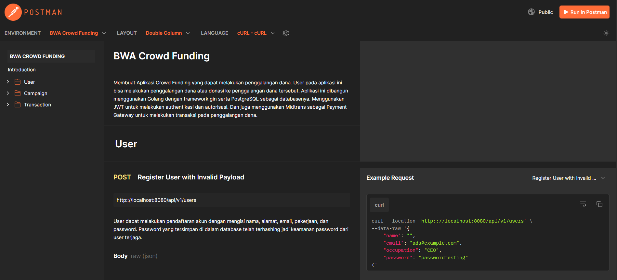This screenshot has height=280, width=617.
Task: Open the BWA Crowd Funding environment dropdown
Action: coord(78,33)
